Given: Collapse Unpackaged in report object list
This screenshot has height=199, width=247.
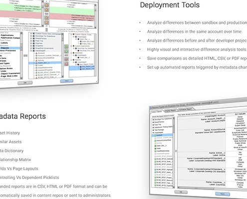Looking at the screenshot, I should [x=153, y=133].
